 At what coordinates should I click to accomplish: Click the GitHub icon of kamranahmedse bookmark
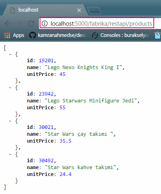coord(32,35)
